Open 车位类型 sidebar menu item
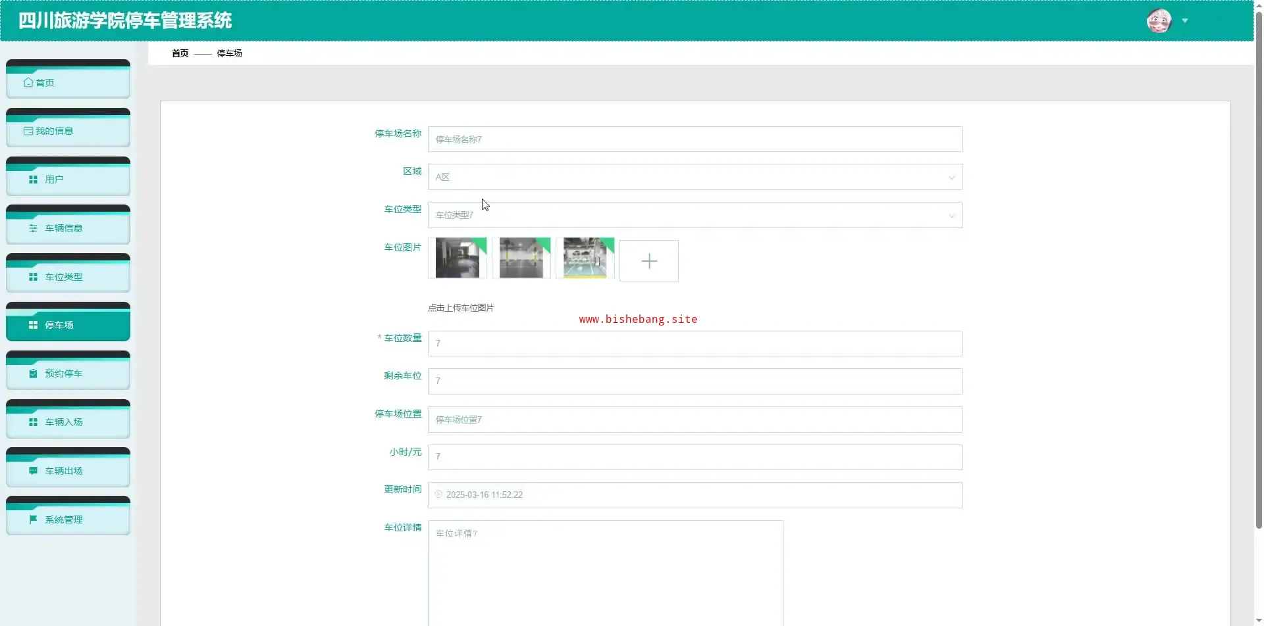 point(68,274)
